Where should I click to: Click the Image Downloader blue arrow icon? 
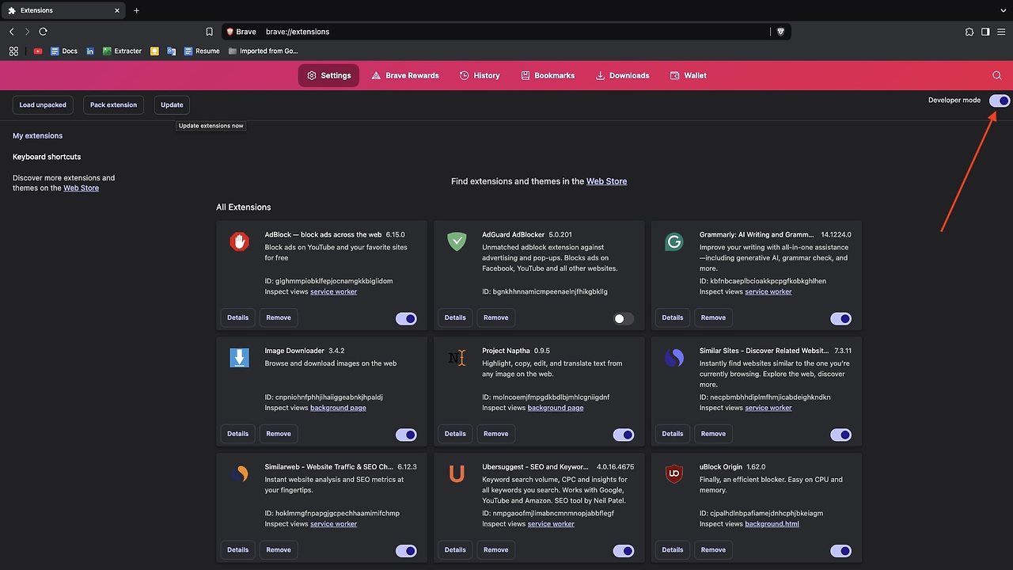(239, 358)
